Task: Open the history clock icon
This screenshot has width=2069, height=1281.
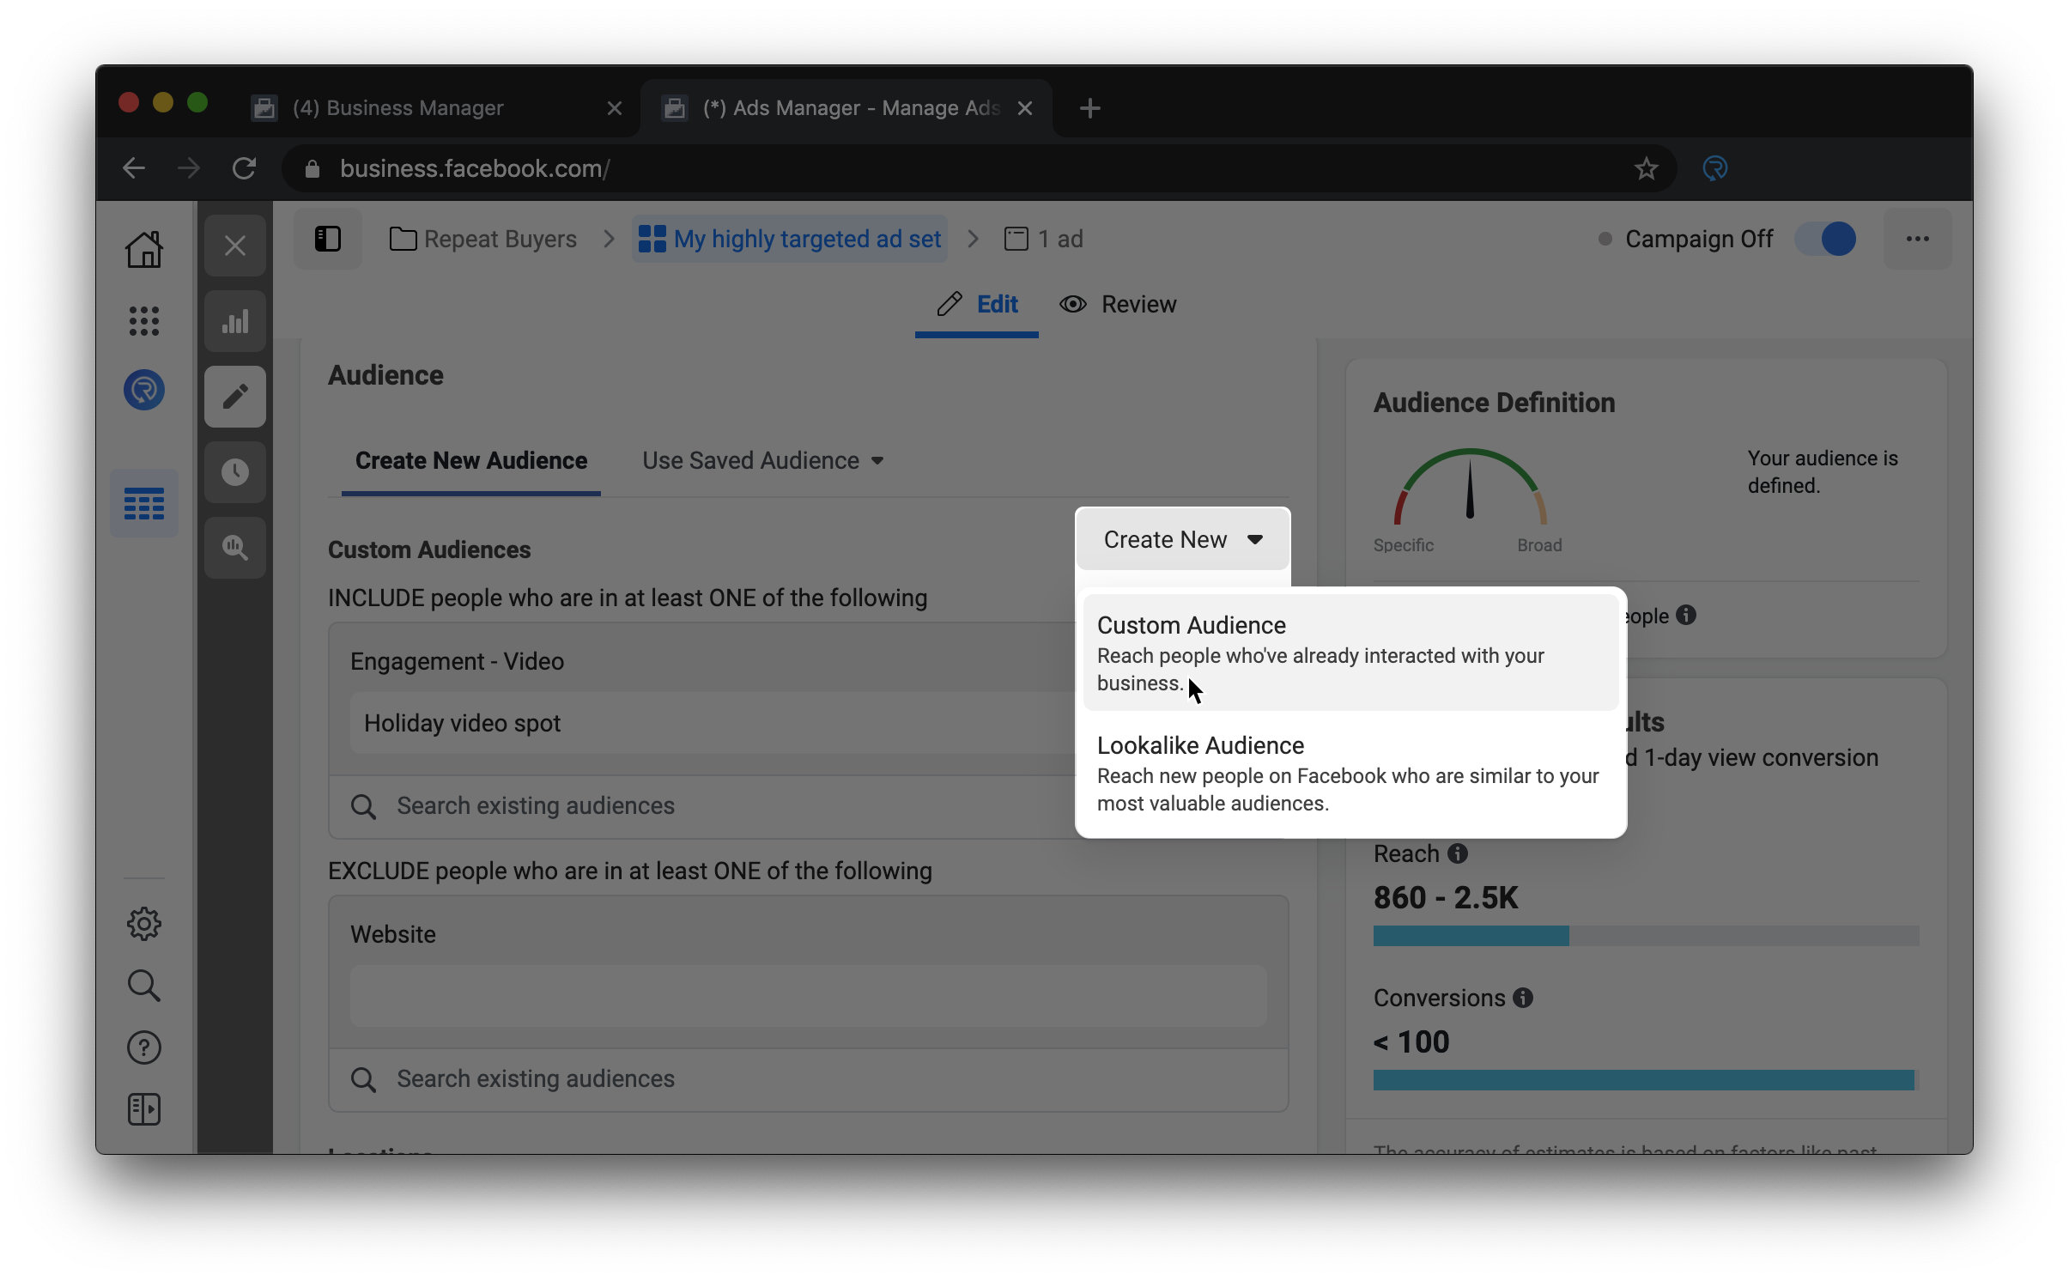Action: [x=235, y=472]
